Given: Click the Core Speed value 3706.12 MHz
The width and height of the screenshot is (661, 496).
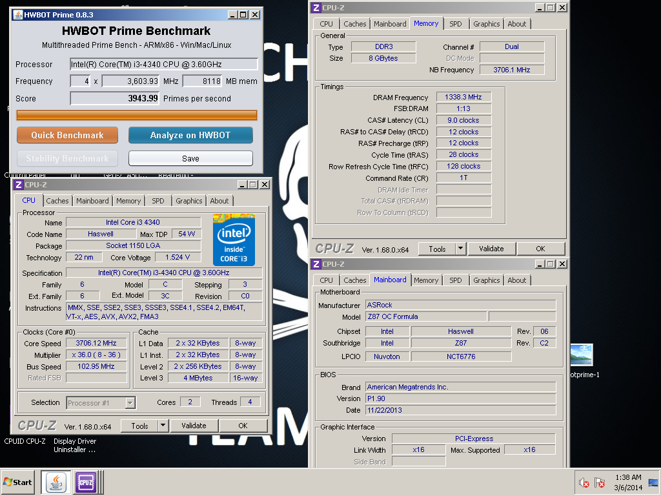Looking at the screenshot, I should (x=96, y=344).
